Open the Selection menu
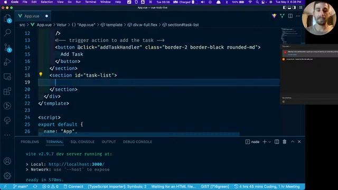Image resolution: width=338 pixels, height=190 pixels. pyautogui.click(x=47, y=2)
